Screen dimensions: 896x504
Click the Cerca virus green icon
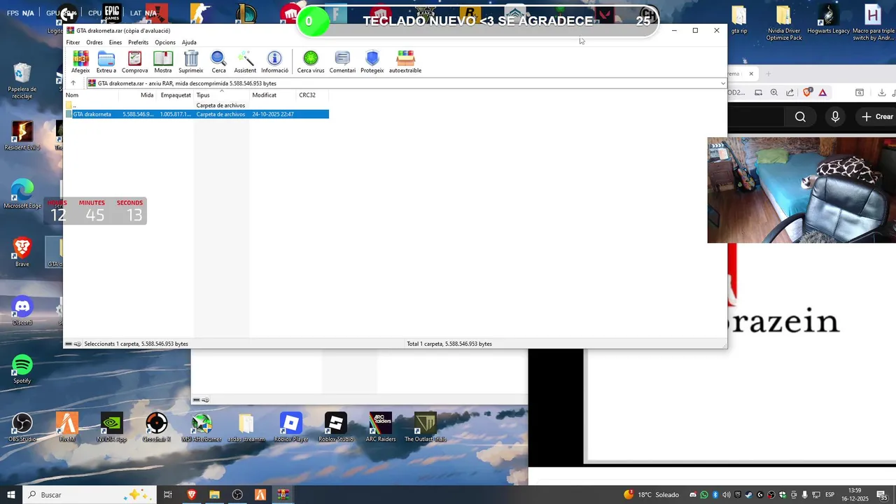click(311, 62)
